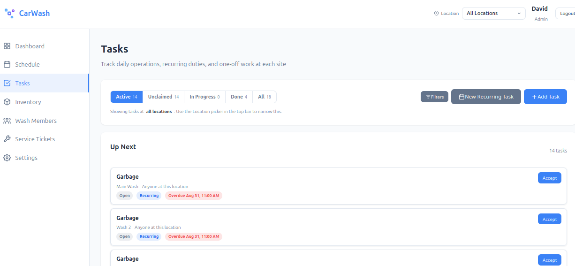
Task: Click the CarWash brand name
Action: tap(34, 13)
